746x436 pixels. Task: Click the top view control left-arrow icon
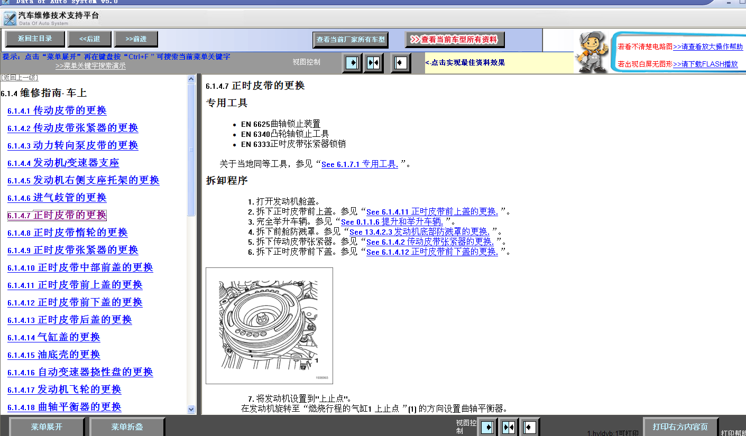pos(401,63)
